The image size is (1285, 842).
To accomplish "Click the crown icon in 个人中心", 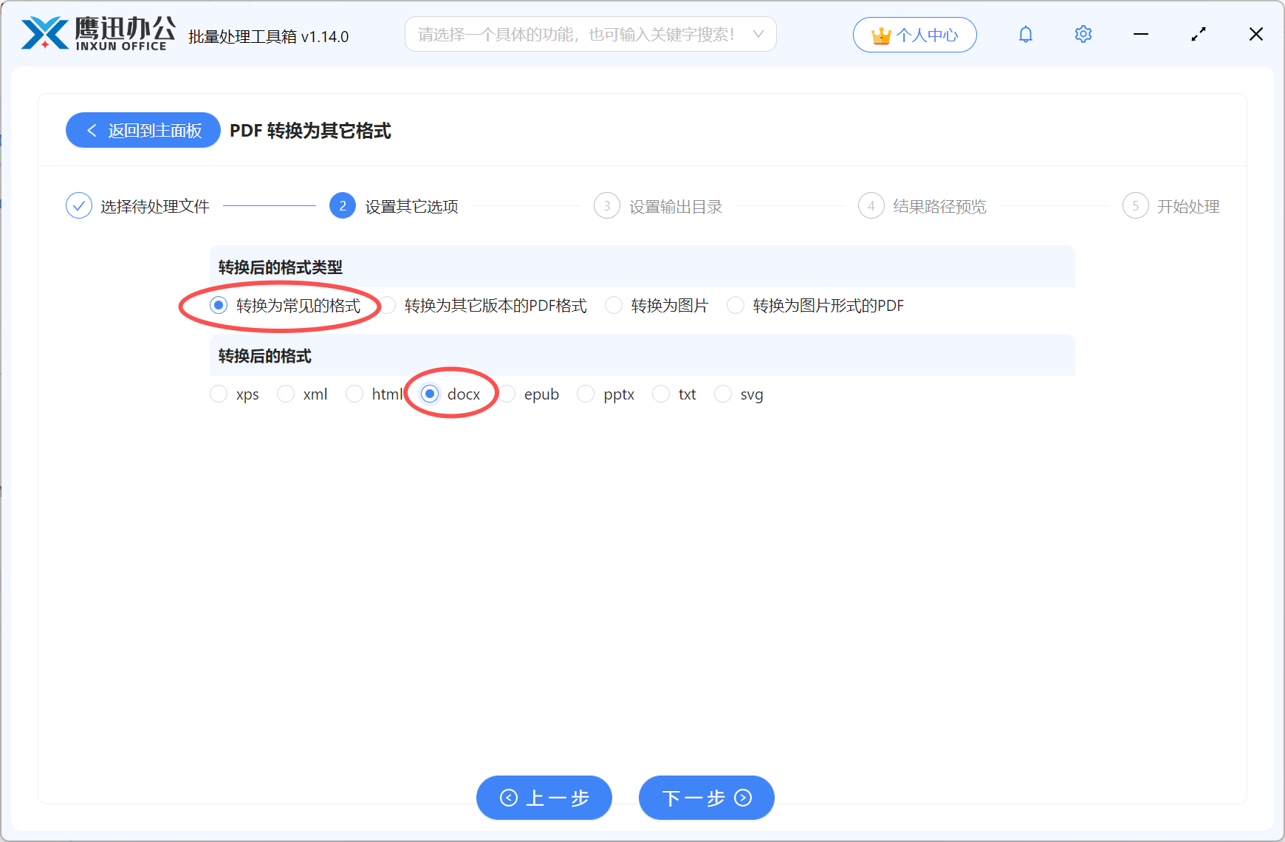I will [880, 33].
